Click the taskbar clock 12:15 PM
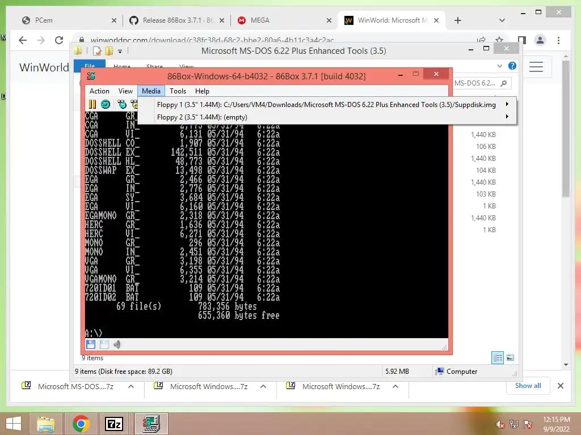 557,420
